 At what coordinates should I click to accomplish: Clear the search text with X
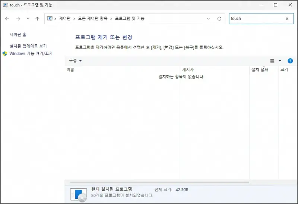(287, 19)
